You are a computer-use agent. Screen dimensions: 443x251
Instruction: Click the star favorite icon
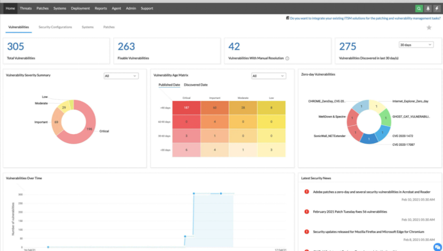tap(429, 27)
